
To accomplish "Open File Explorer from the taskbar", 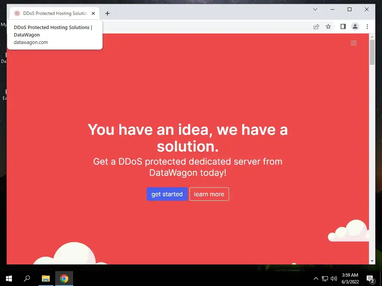I will [46, 279].
